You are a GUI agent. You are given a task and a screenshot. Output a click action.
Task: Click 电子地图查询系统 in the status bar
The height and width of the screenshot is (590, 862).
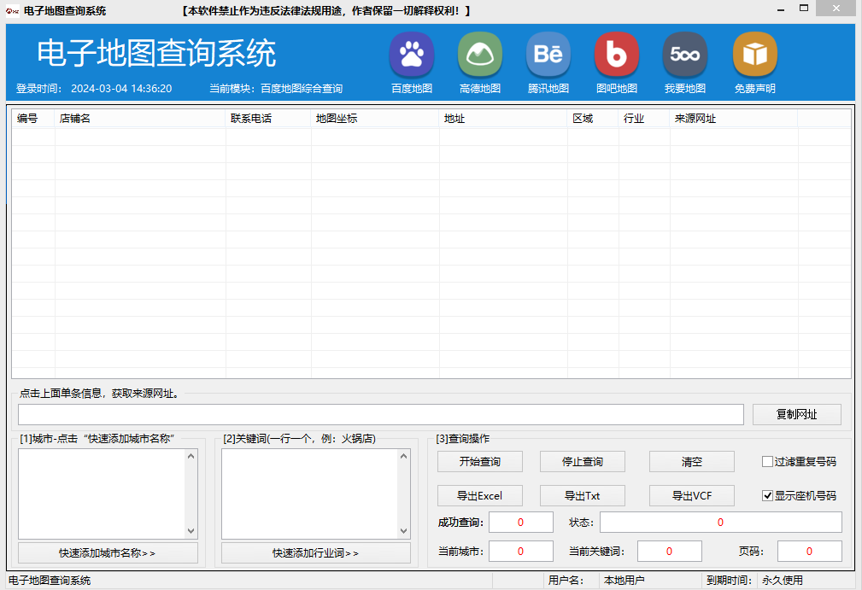click(50, 580)
